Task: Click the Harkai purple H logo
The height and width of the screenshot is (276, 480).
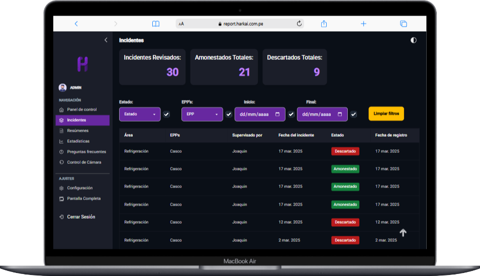Action: coord(82,64)
